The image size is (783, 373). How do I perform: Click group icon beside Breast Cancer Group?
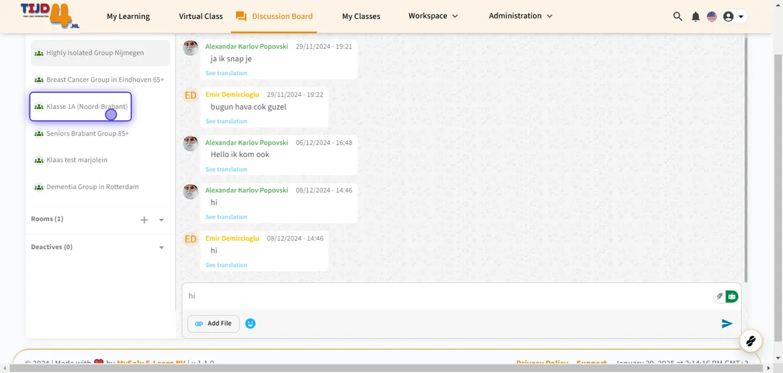pos(39,80)
